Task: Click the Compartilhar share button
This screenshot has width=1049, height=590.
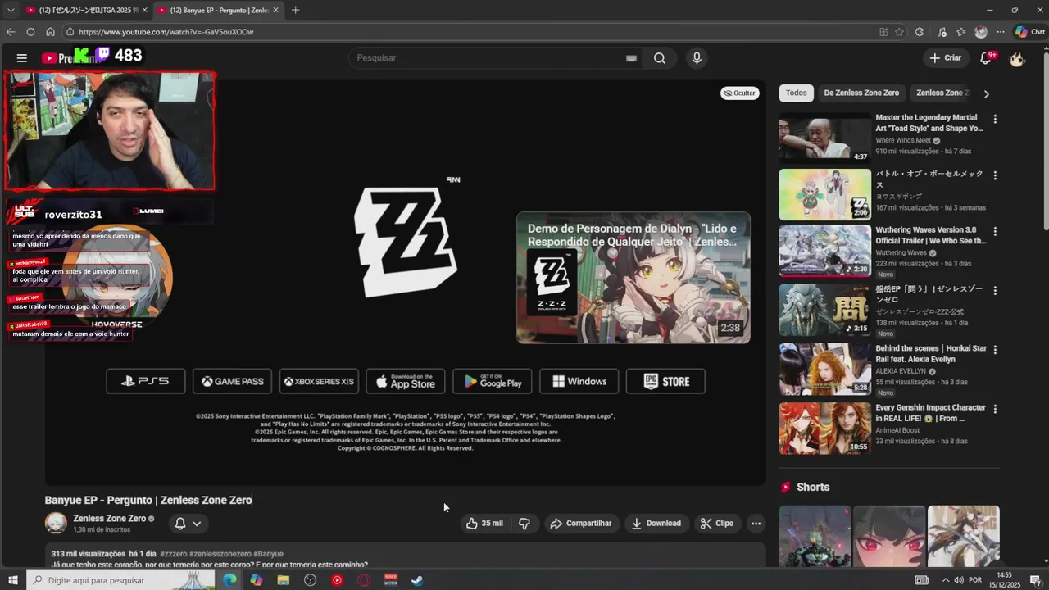Action: point(581,524)
